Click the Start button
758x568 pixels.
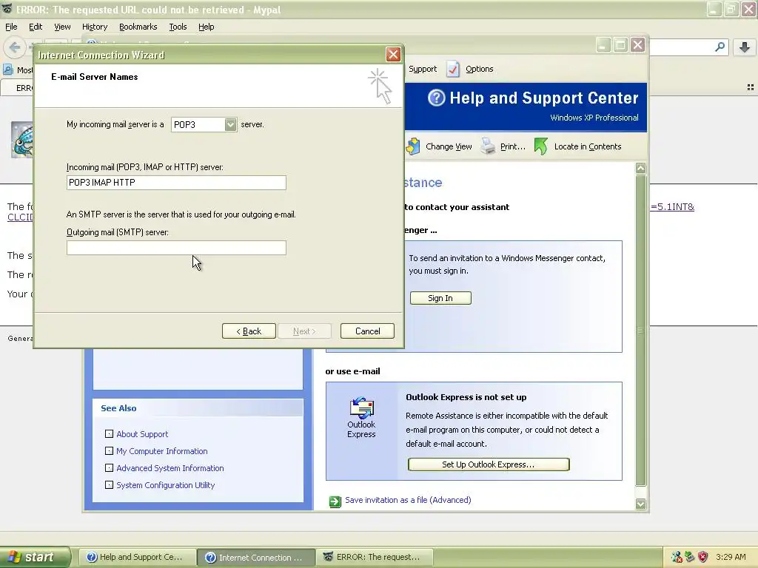[x=35, y=557]
